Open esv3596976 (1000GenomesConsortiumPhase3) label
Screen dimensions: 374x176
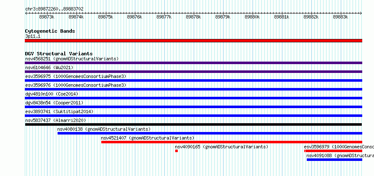(x=76, y=85)
